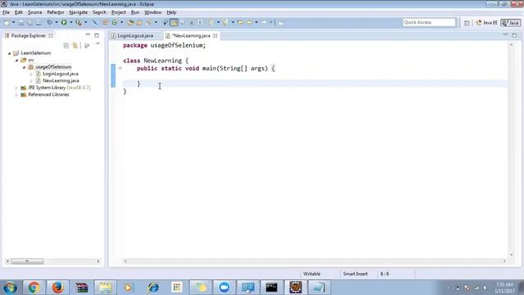The image size is (524, 295).
Task: Open the Refactor menu
Action: [56, 12]
